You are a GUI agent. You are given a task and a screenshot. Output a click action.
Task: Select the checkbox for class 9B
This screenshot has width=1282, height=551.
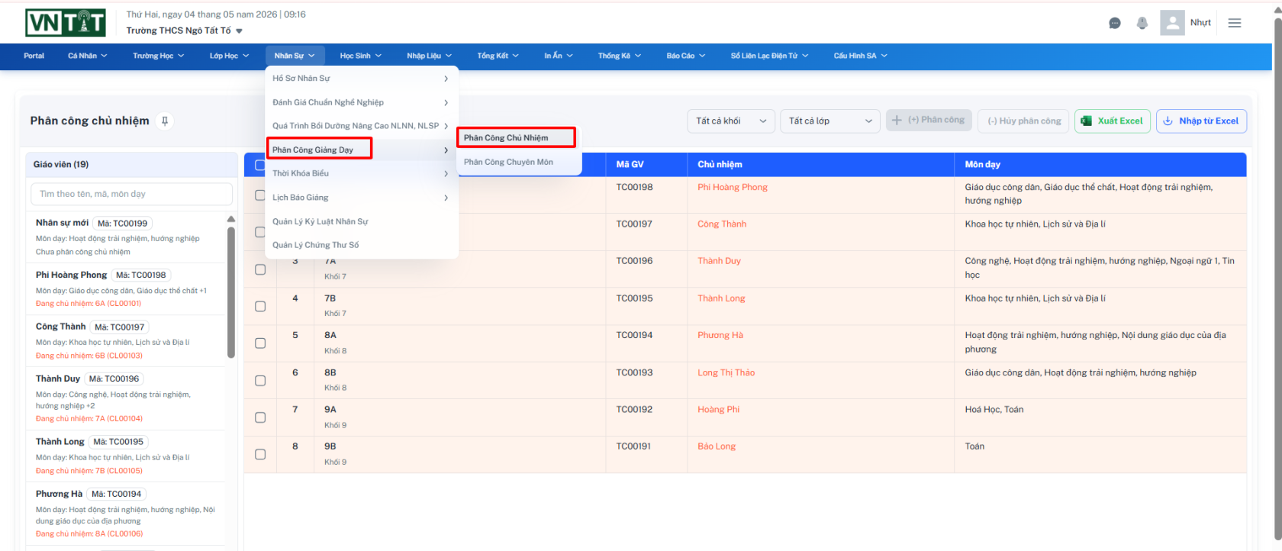coord(260,455)
